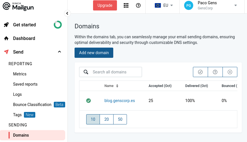The width and height of the screenshot is (247, 142).
Task: Click the PG user avatar
Action: 188,5
